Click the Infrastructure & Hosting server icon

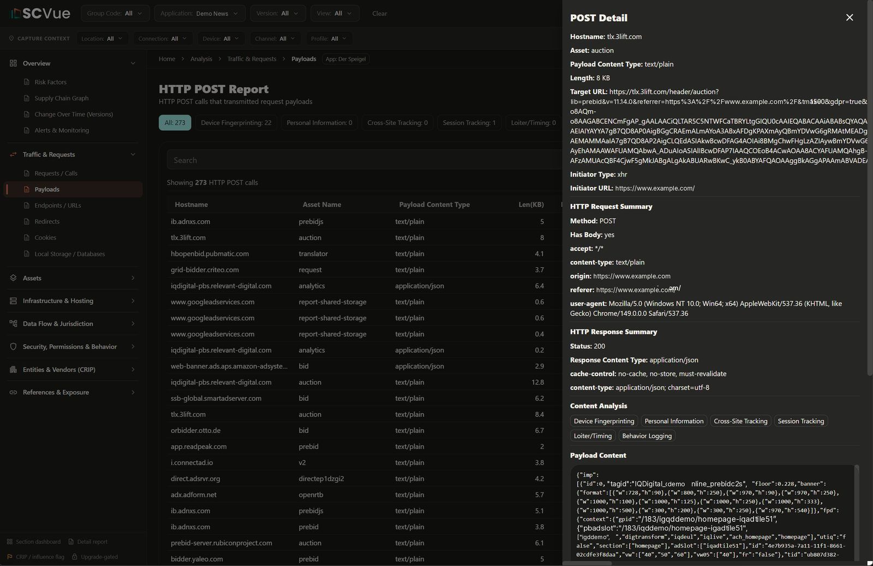coord(13,301)
